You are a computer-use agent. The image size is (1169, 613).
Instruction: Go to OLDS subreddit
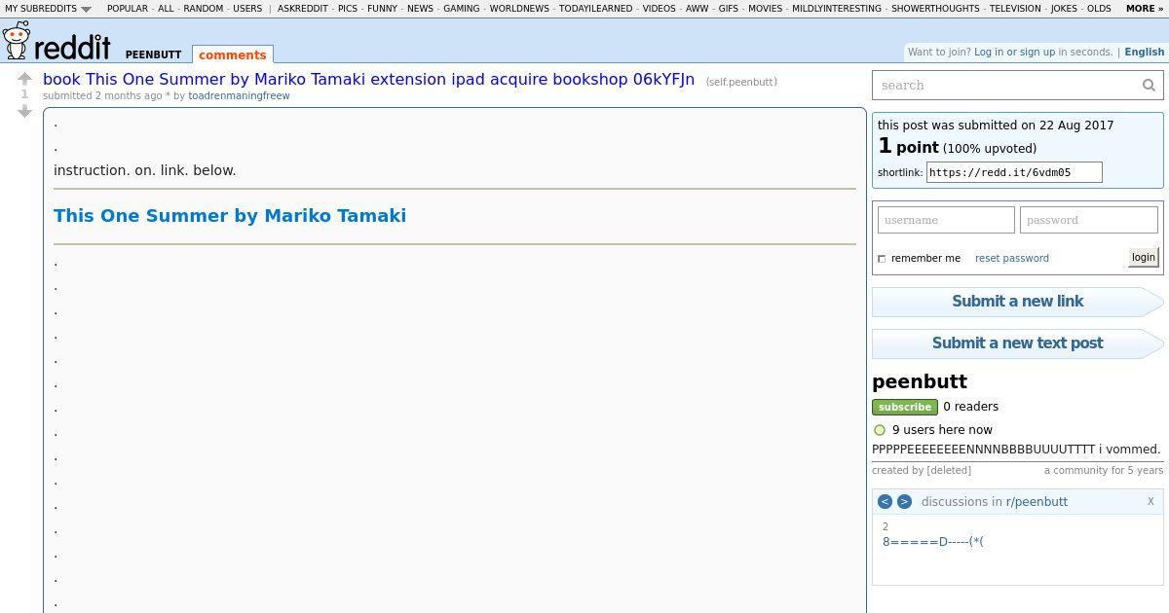click(1099, 9)
